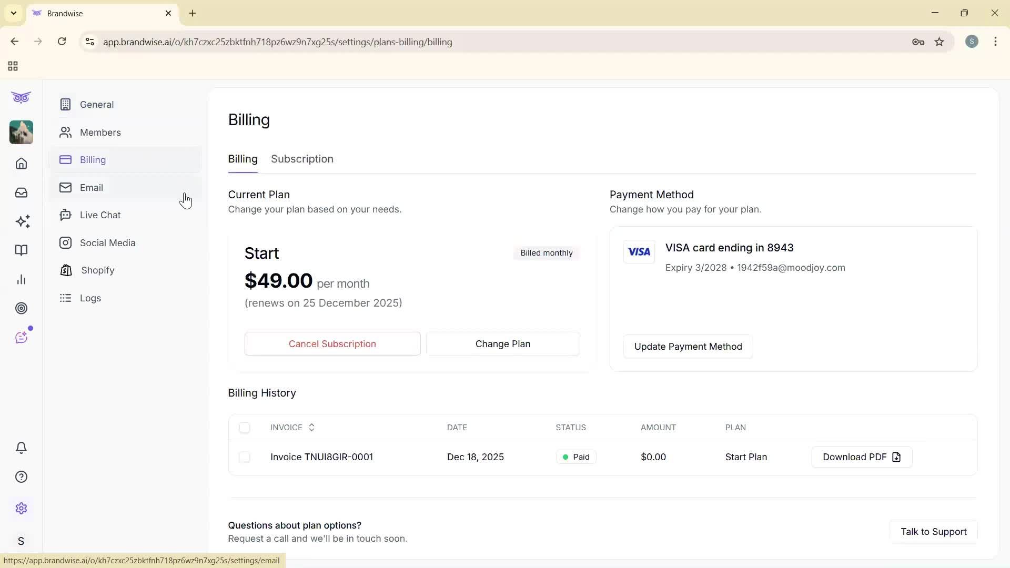Open the Brandwise owl logo home

21,98
